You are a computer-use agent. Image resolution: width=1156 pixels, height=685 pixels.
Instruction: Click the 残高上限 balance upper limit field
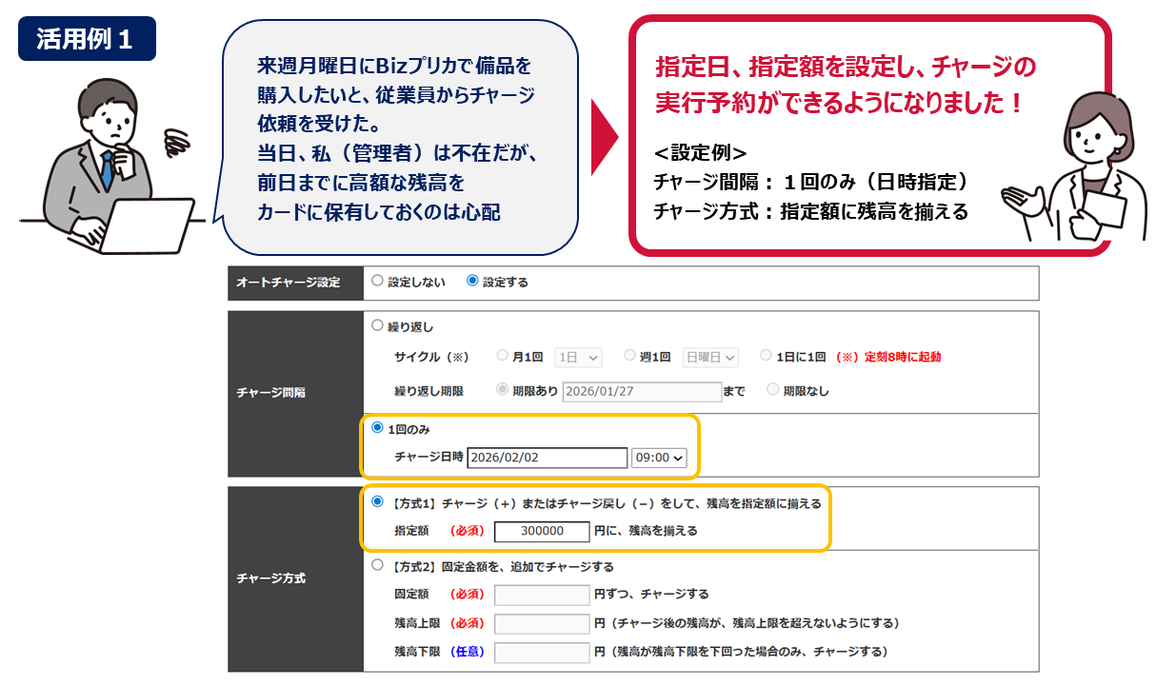click(x=542, y=623)
